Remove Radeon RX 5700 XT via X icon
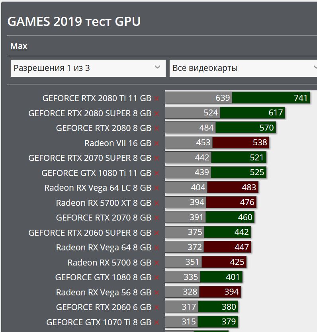 click(157, 203)
